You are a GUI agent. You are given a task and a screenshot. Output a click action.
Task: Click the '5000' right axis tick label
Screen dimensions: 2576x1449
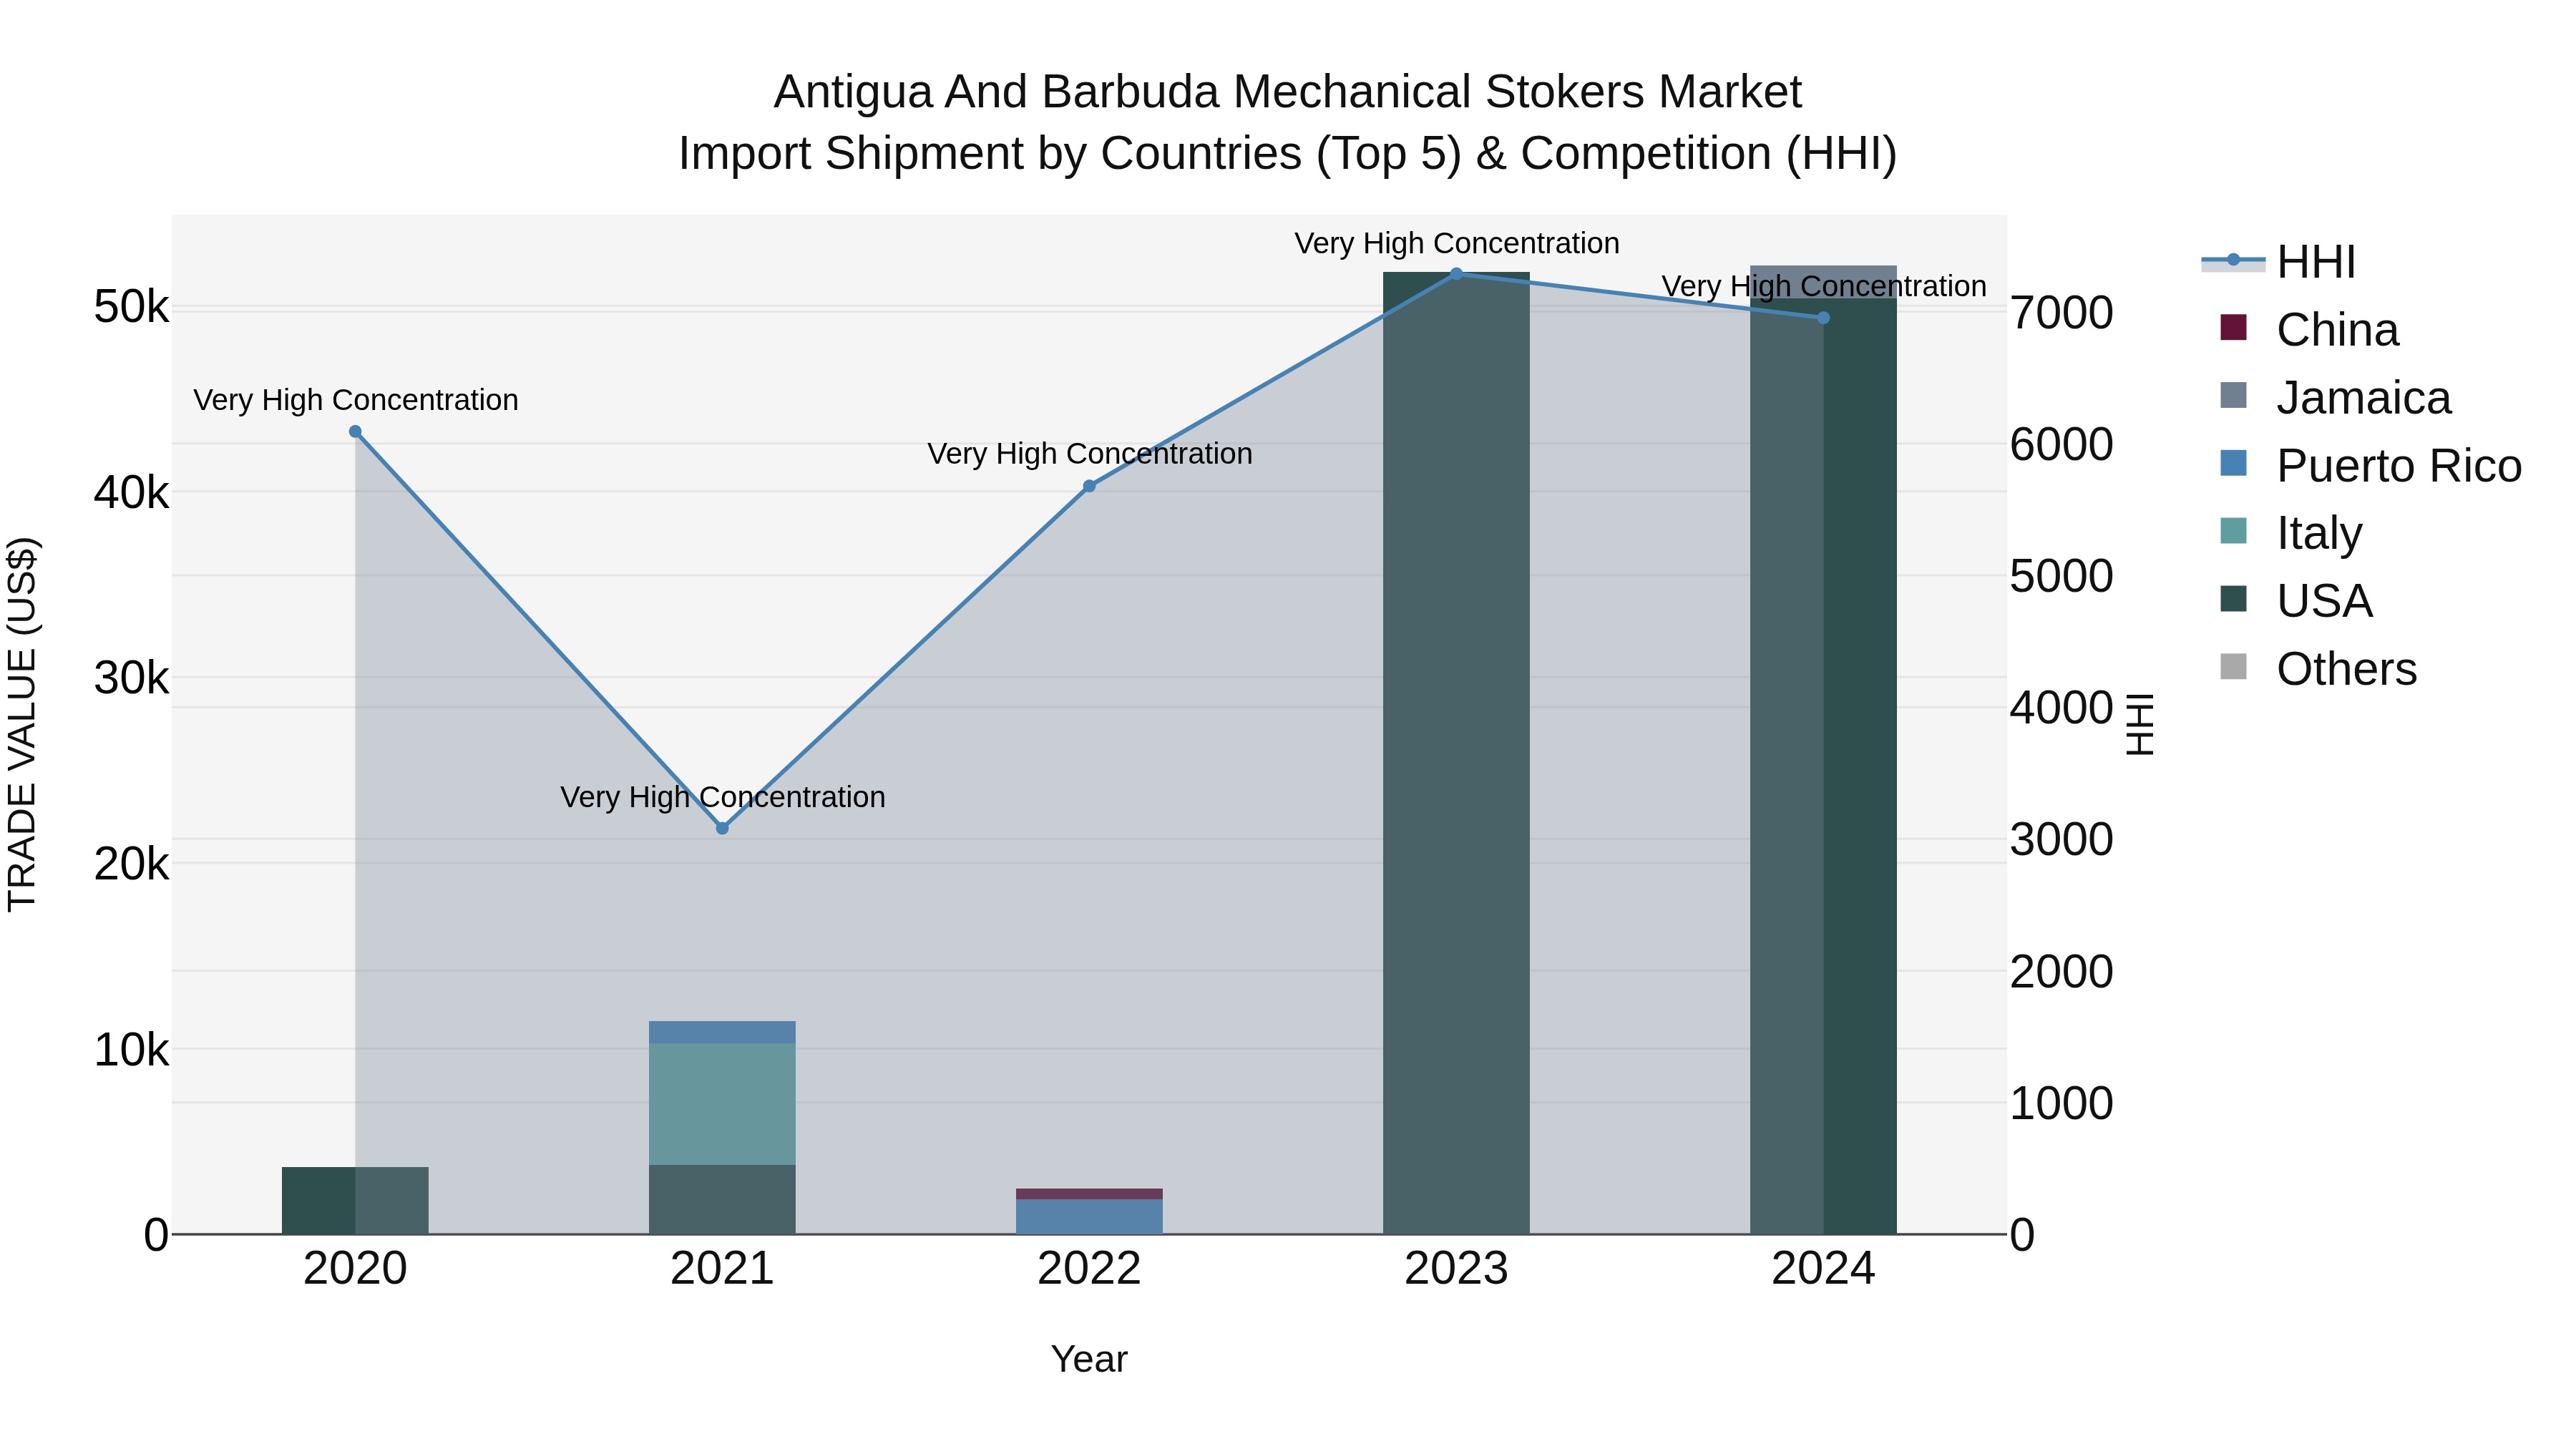click(2062, 576)
